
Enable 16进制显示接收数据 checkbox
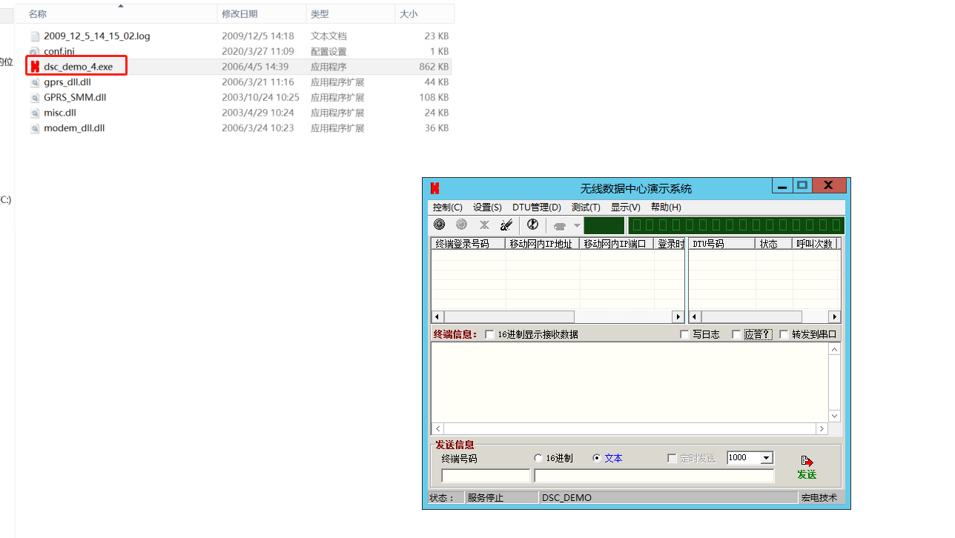[x=489, y=334]
